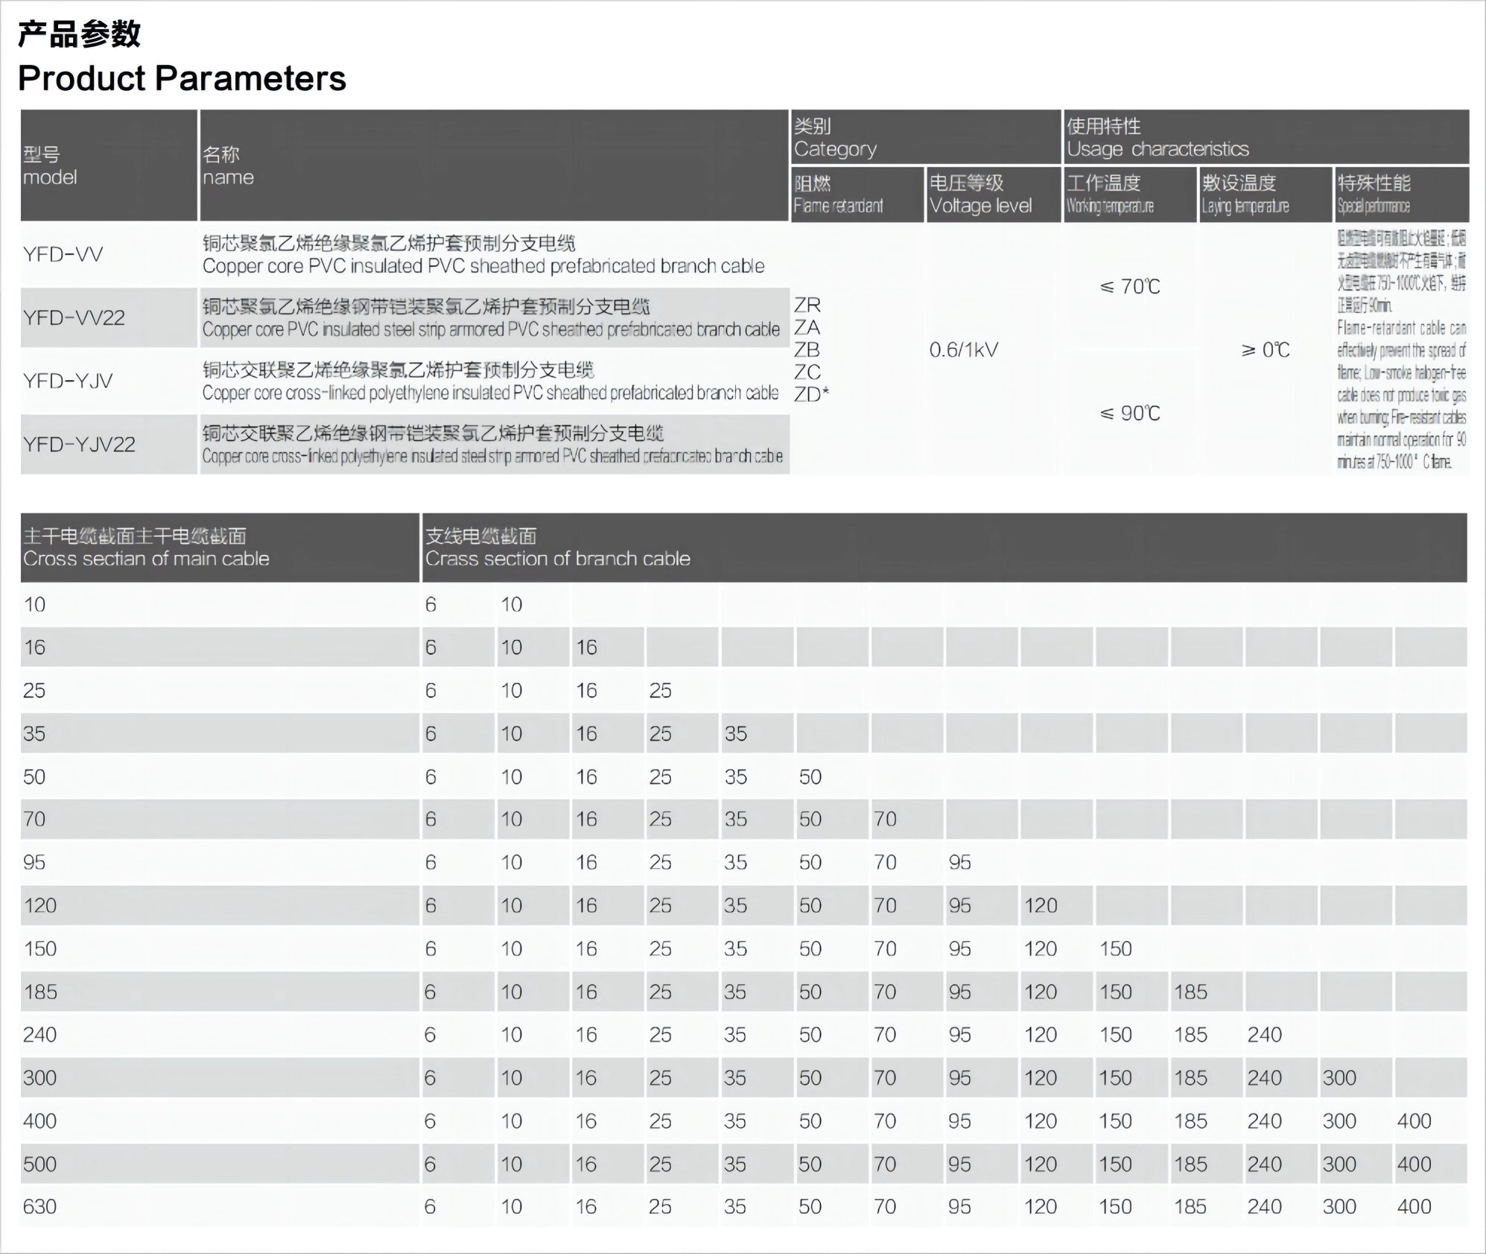Click branch value '50' in main cable 50 row
The width and height of the screenshot is (1486, 1254).
(810, 777)
